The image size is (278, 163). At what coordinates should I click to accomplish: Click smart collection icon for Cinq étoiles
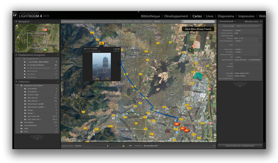point(25,89)
